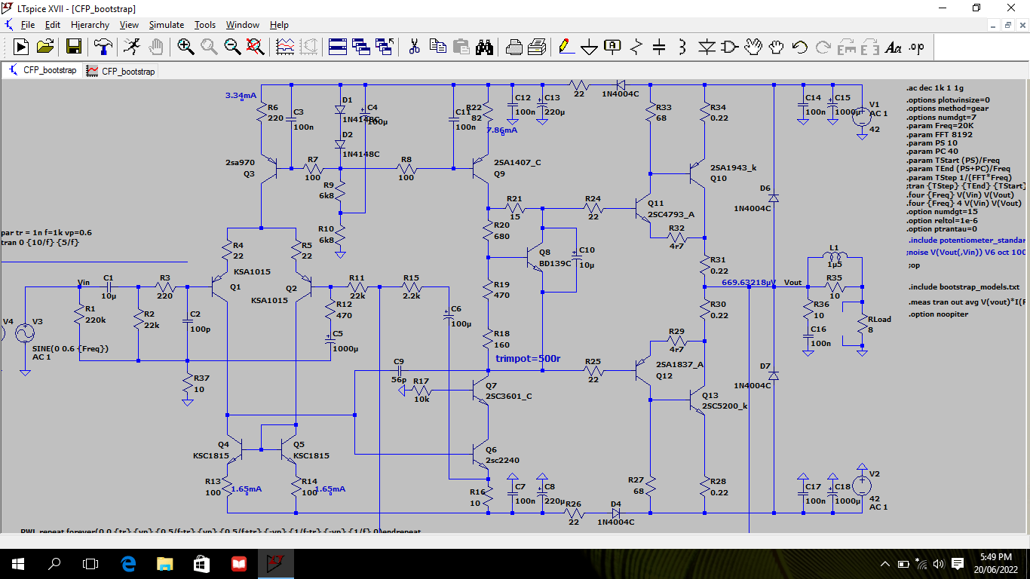The width and height of the screenshot is (1030, 579).
Task: Click the Open file folder icon
Action: pyautogui.click(x=45, y=47)
